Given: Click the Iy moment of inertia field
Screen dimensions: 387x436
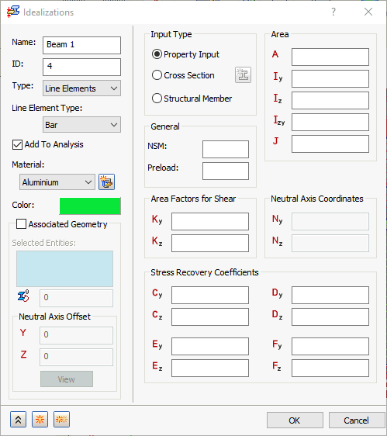Looking at the screenshot, I should tap(330, 78).
